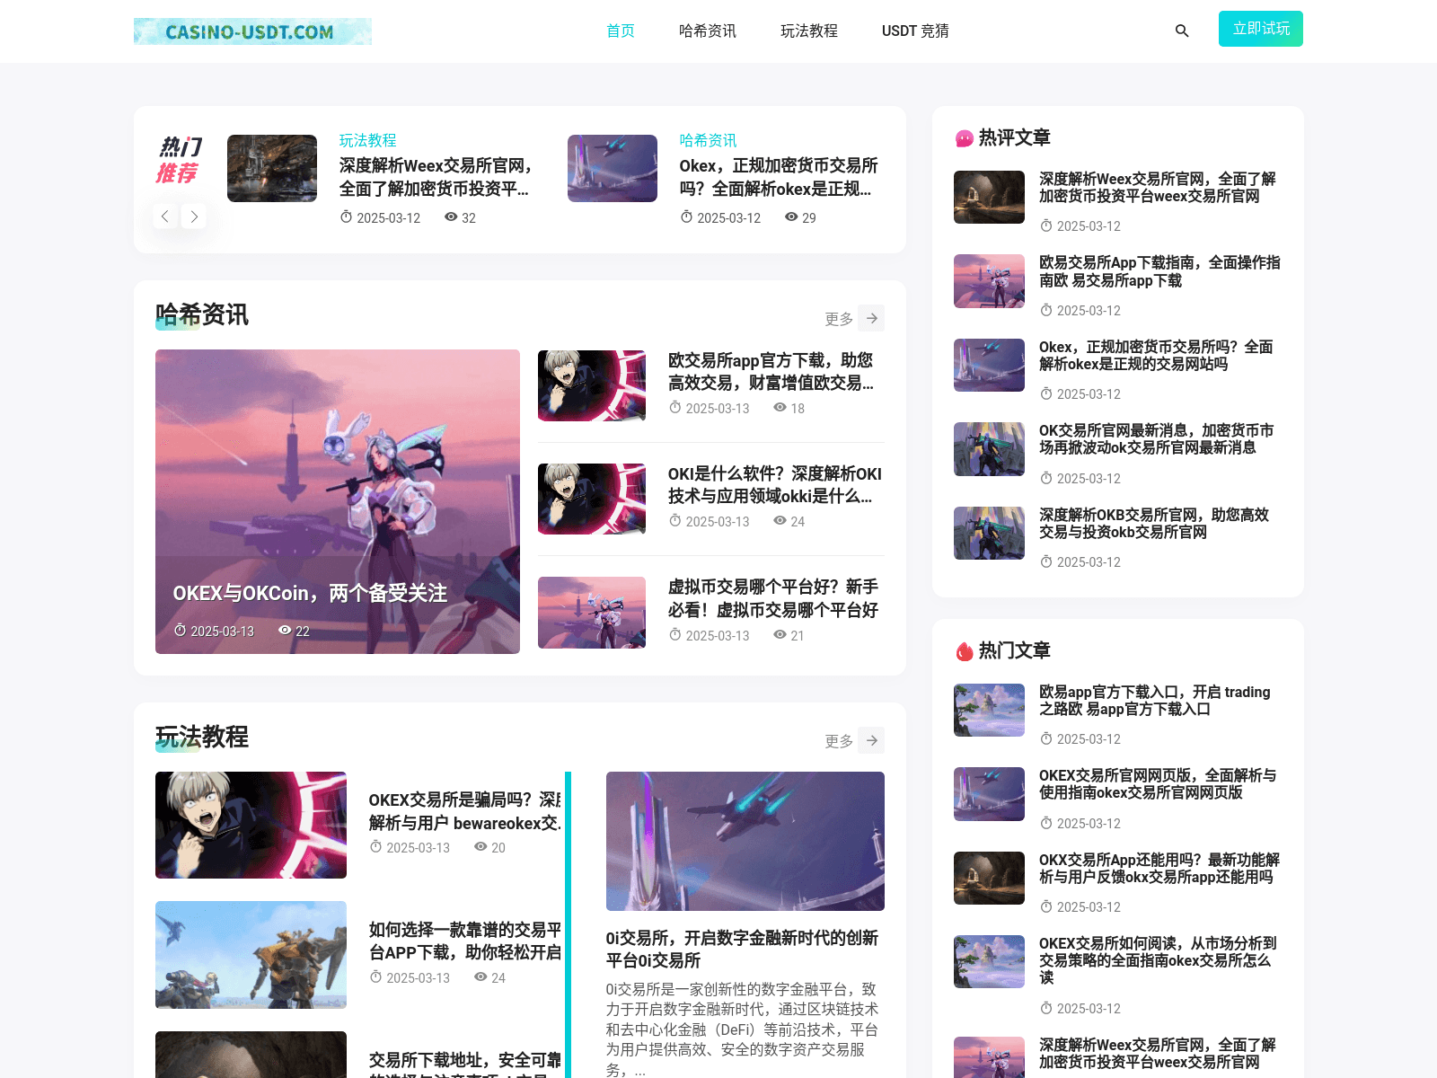Click thumbnail of OKEX交易所是骗局吗 article
Screen dimensions: 1437x1078
click(x=251, y=825)
